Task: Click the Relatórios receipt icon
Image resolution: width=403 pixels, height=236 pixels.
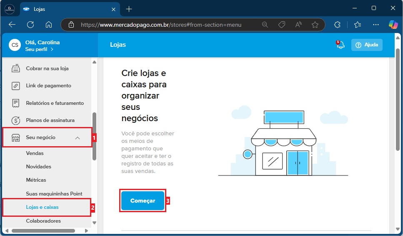Action: click(x=16, y=103)
